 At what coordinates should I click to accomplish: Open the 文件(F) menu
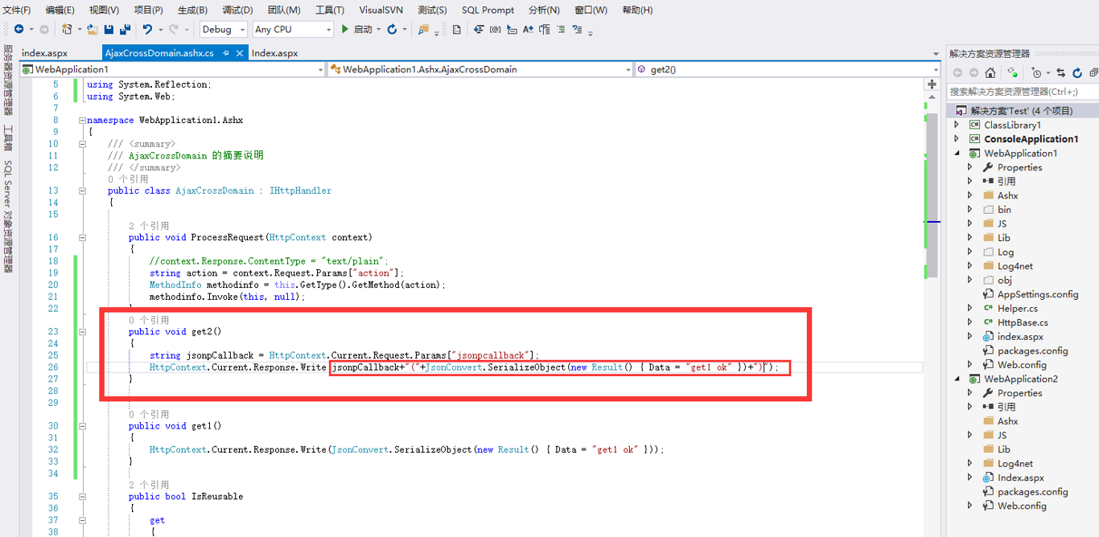(x=17, y=10)
